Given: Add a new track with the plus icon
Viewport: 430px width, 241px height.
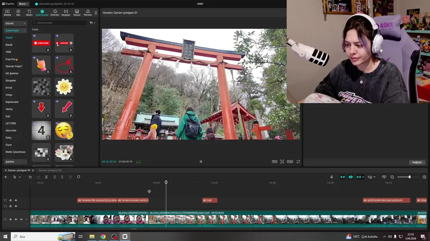Looking at the screenshot, I should tap(5, 177).
